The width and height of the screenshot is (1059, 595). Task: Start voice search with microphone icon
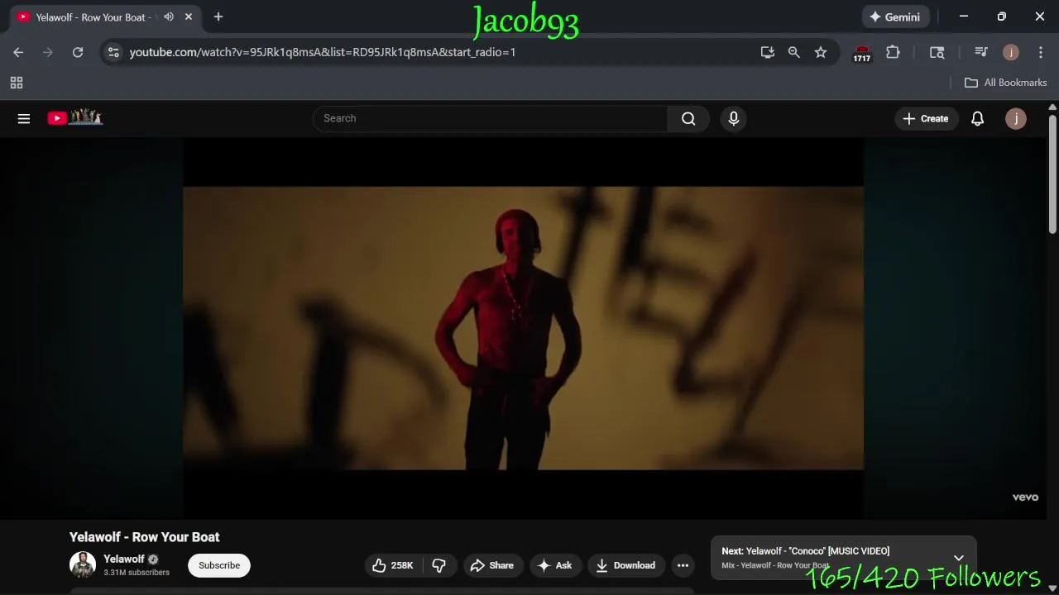(x=733, y=119)
